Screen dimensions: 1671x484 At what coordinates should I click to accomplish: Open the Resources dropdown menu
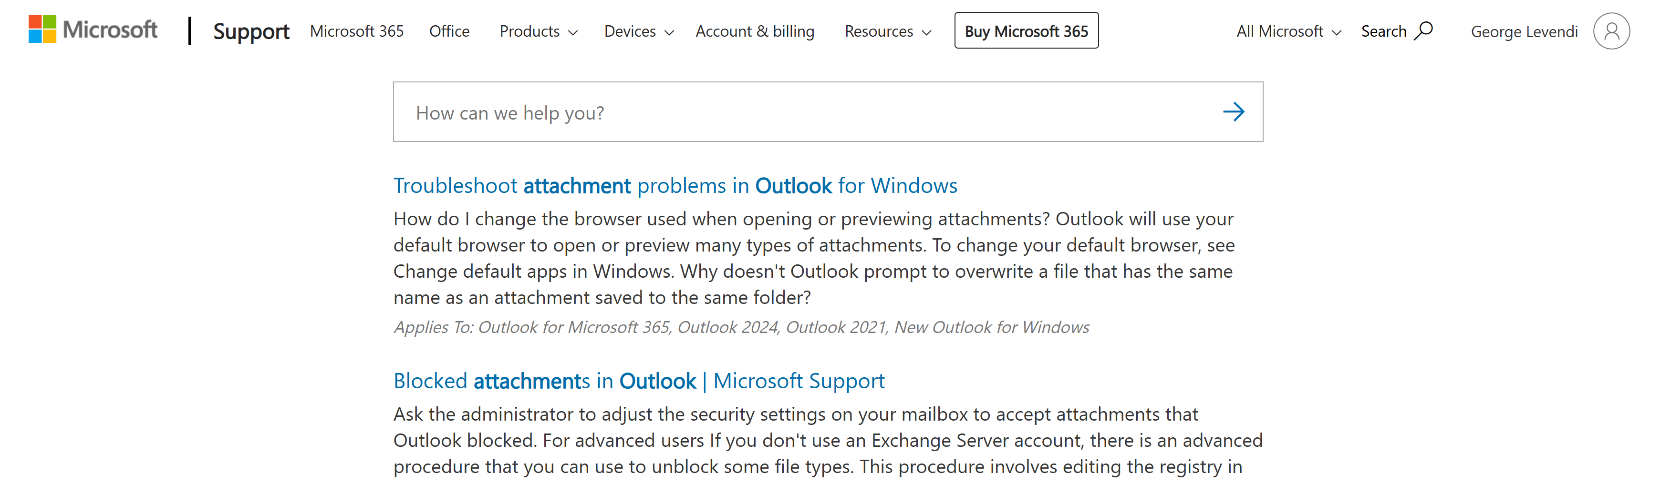(x=888, y=31)
